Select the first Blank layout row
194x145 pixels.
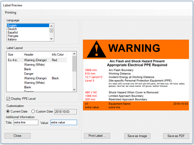pos(28,69)
